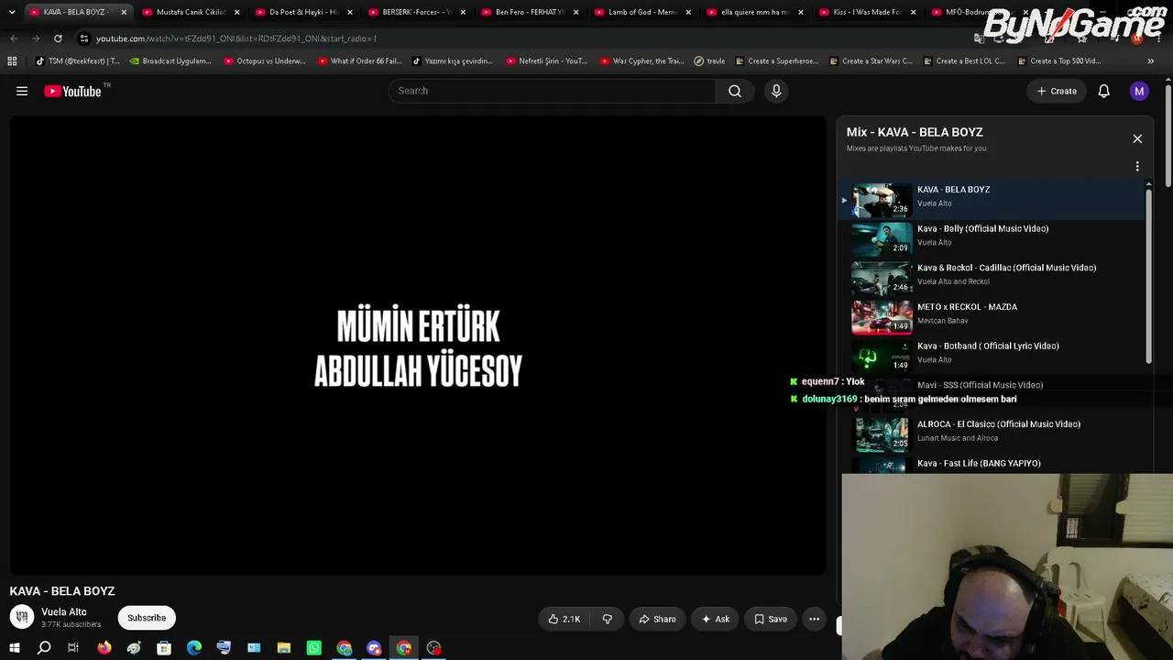Play ALROCA - El Clasico thumbnail
This screenshot has width=1173, height=660.
point(882,434)
